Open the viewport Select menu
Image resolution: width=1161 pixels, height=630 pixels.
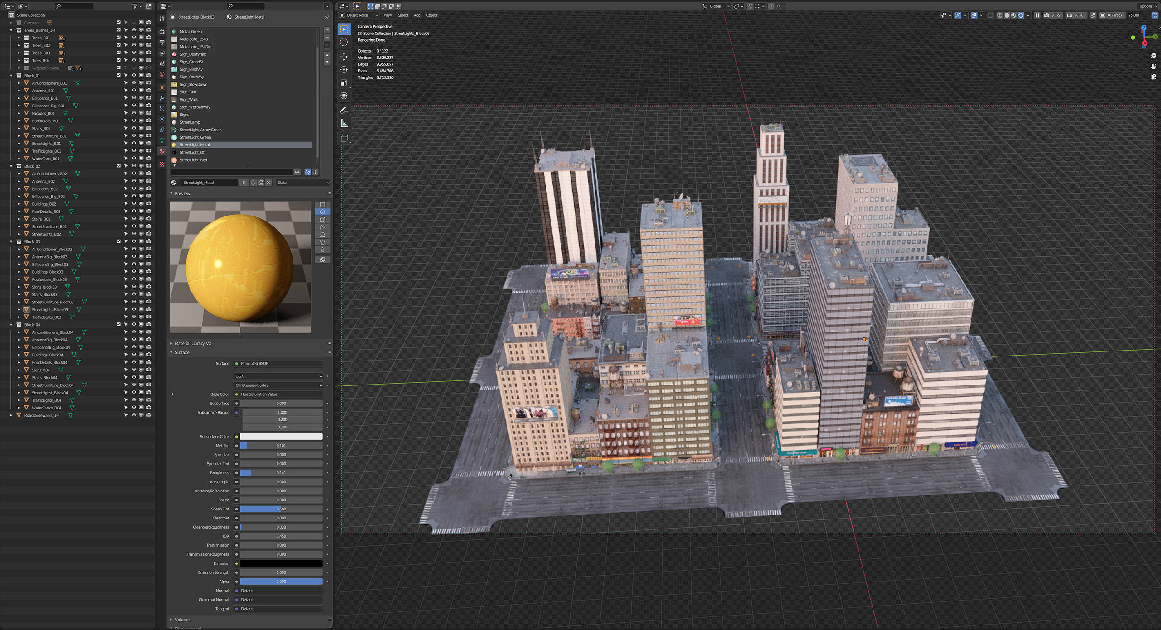pos(403,15)
